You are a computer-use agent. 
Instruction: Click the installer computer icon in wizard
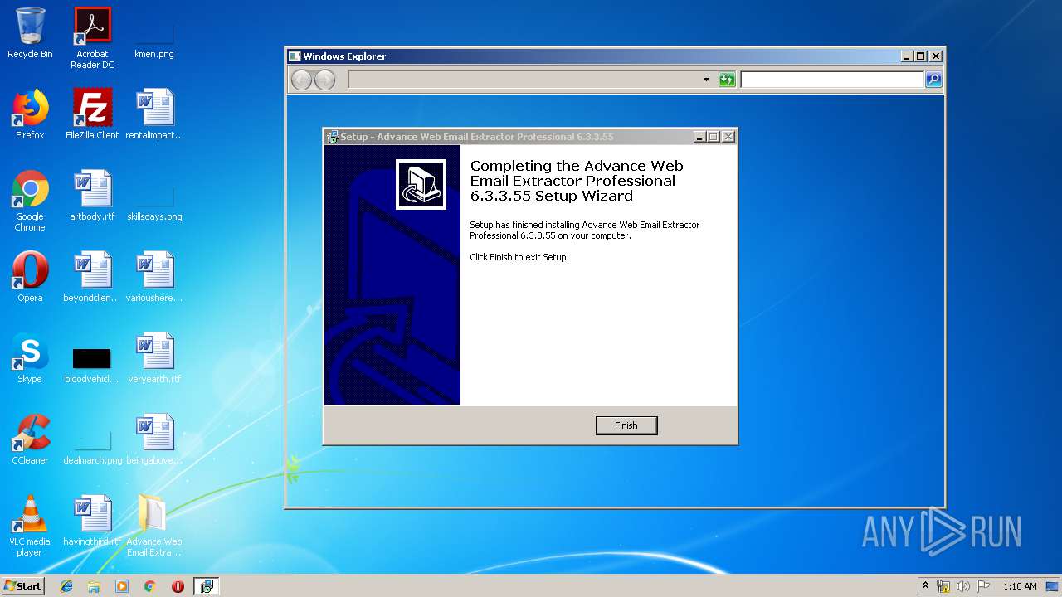pos(421,184)
